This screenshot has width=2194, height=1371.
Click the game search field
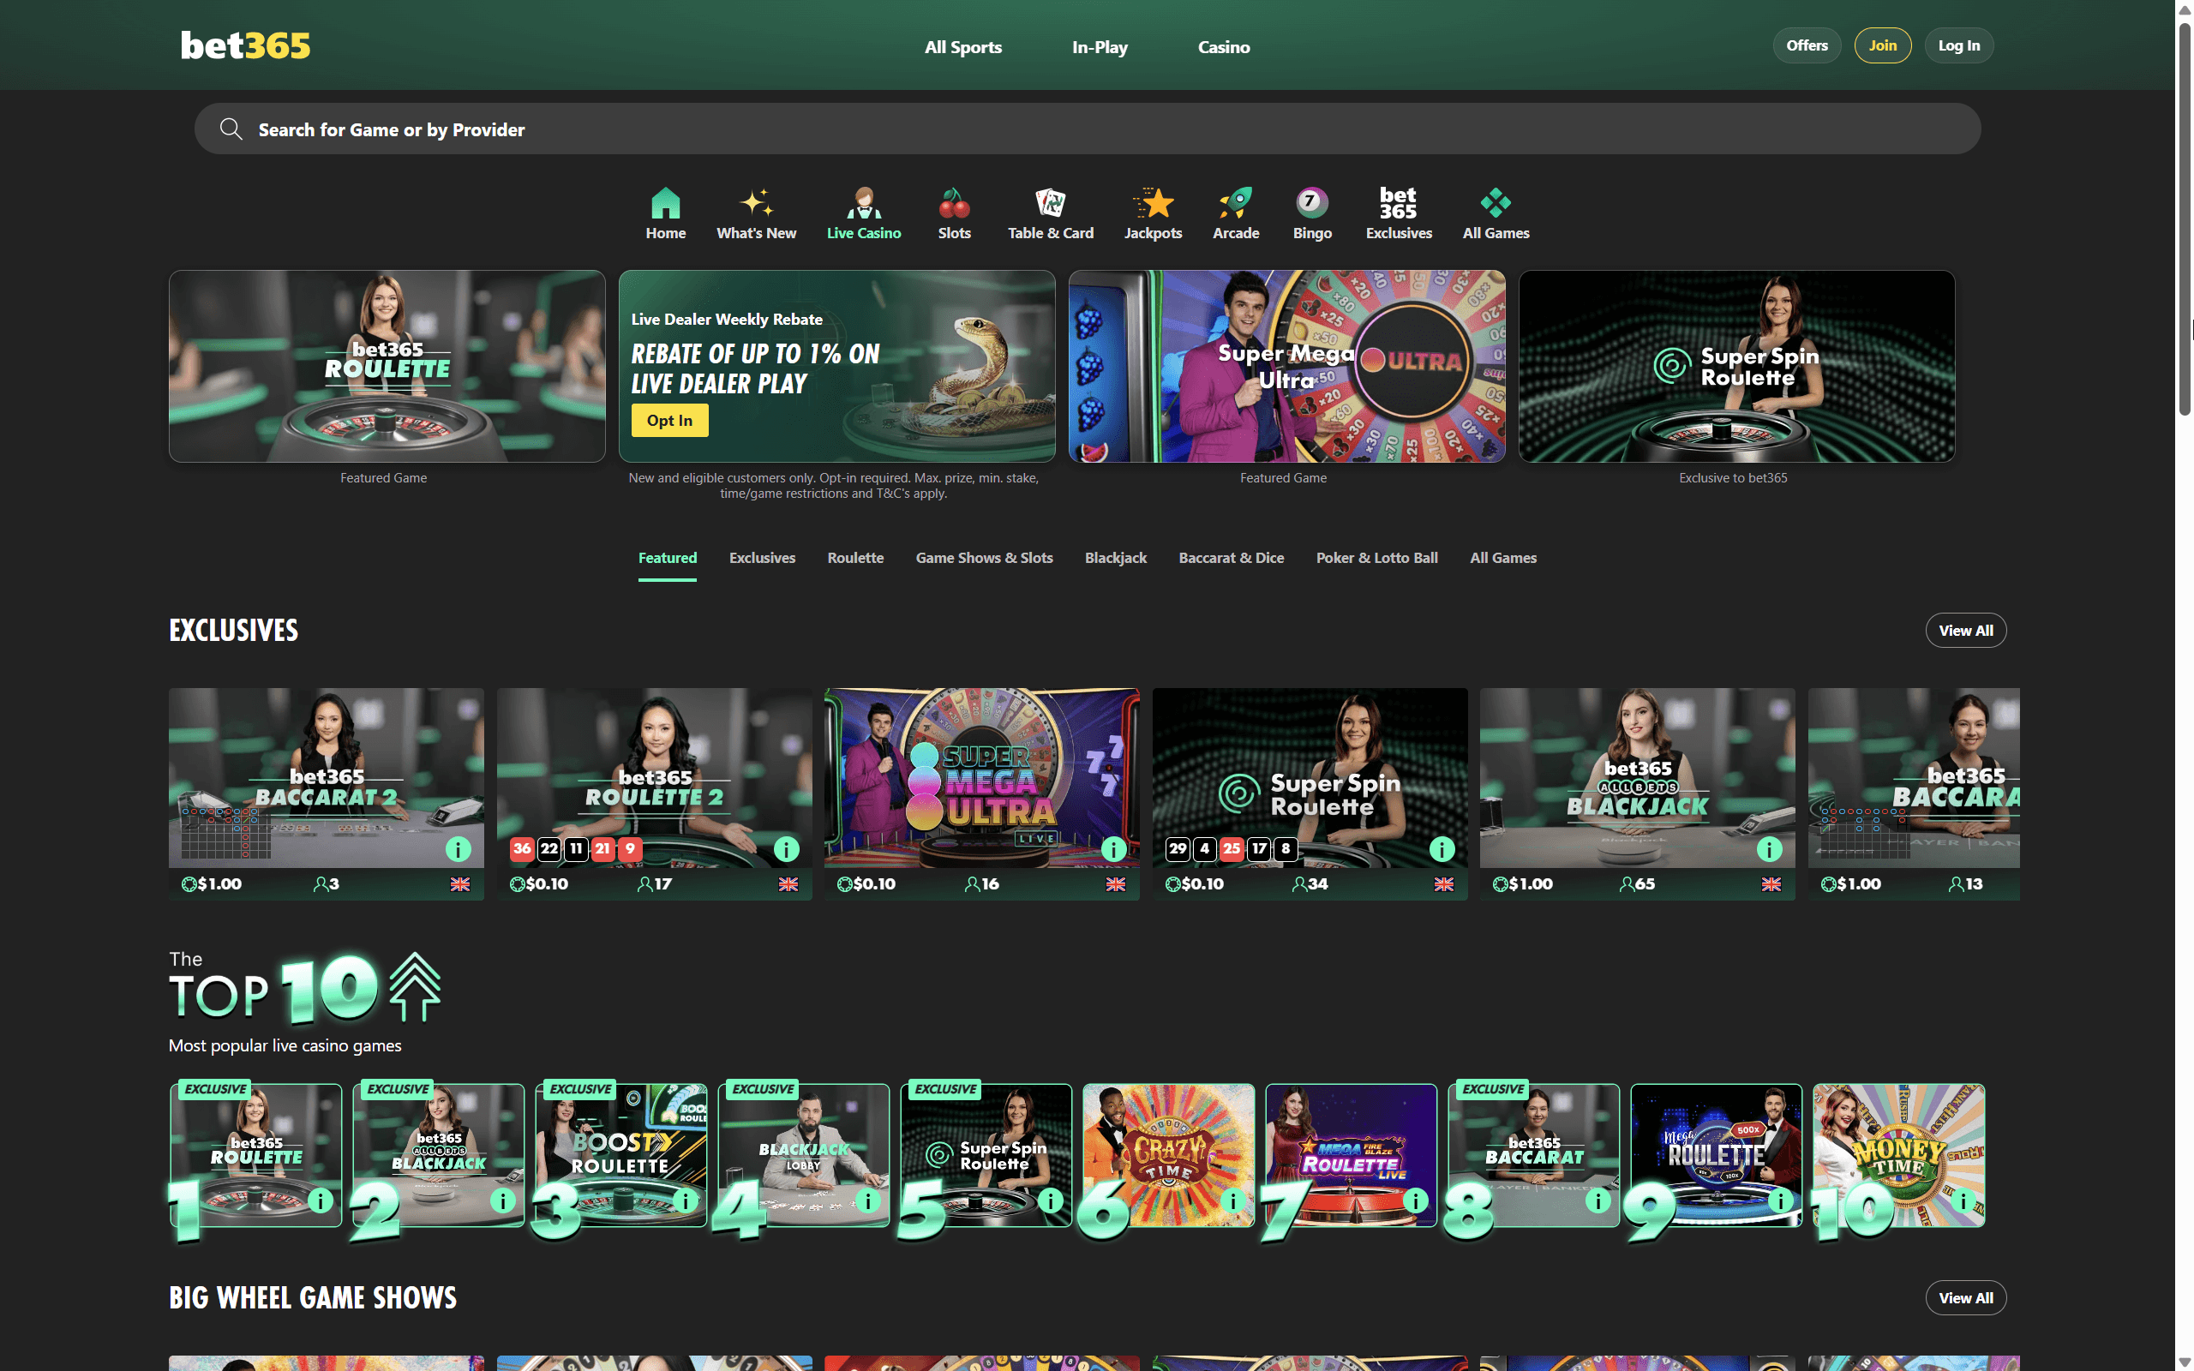pos(1086,129)
